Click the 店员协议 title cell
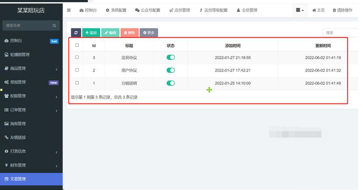Screen dimensions: 363x190 [129, 58]
